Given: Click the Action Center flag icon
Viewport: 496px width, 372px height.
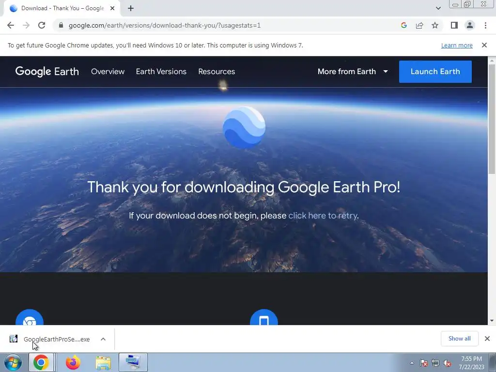Looking at the screenshot, I should tap(423, 363).
